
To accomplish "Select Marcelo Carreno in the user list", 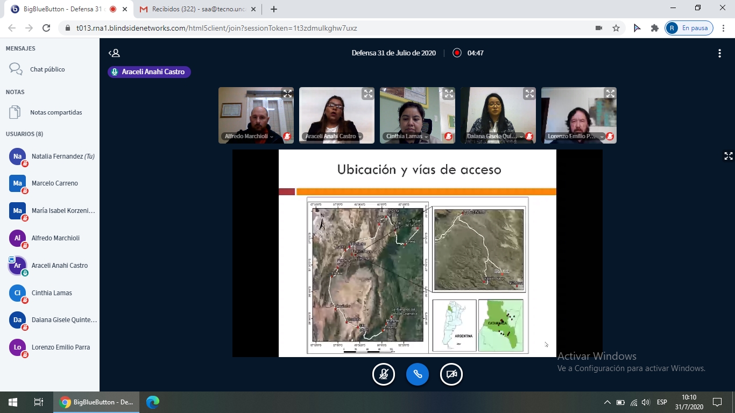I will point(54,183).
